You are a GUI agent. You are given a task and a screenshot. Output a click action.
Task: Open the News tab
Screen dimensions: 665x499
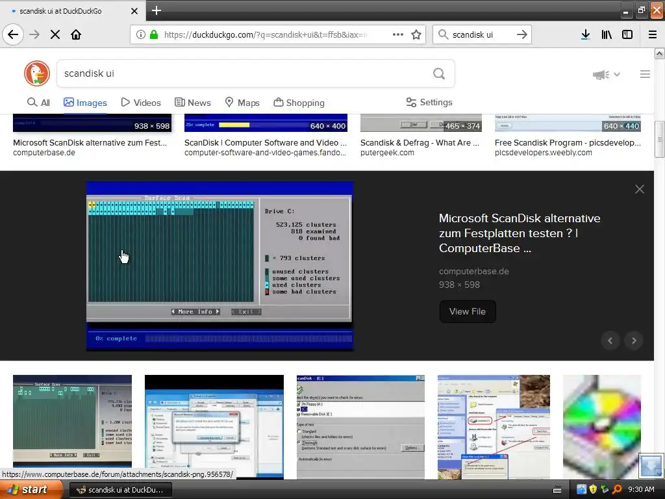pos(192,103)
